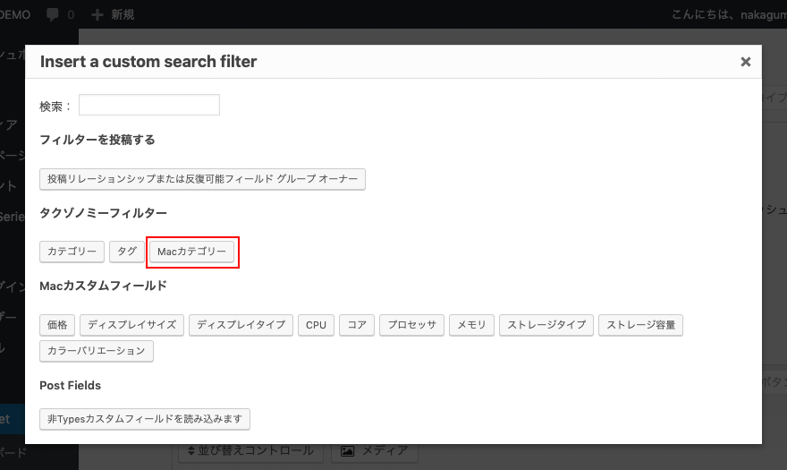787x470 pixels.
Task: Select the メモリ field button
Action: coord(472,325)
